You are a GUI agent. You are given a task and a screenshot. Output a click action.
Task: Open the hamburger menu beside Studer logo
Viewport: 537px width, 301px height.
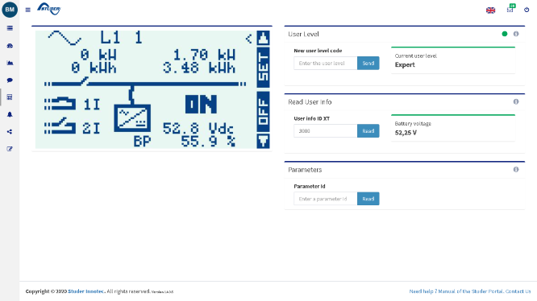coord(27,10)
